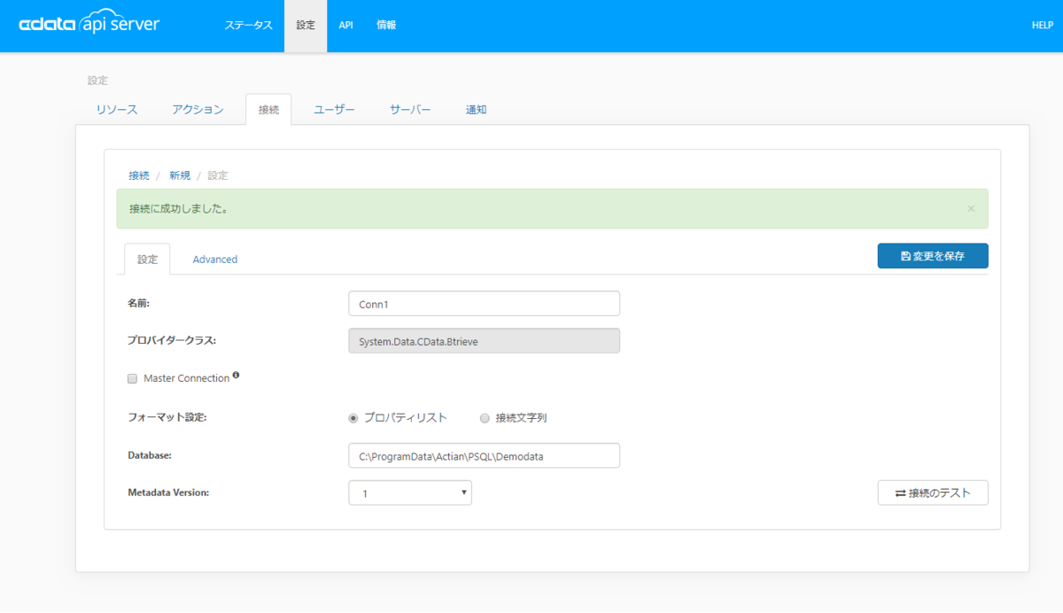The height and width of the screenshot is (613, 1063).
Task: Open the アクション settings tab
Action: tap(198, 110)
